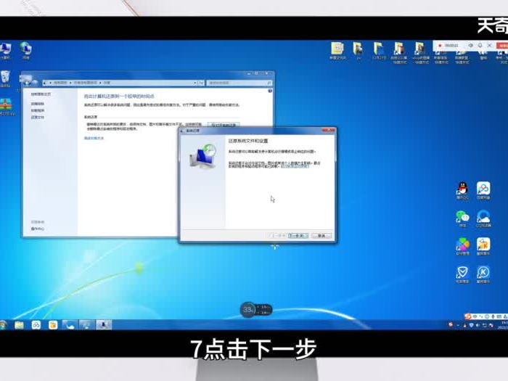Click the back arrow in System Restore title bar
This screenshot has height=381, width=508.
point(182,131)
